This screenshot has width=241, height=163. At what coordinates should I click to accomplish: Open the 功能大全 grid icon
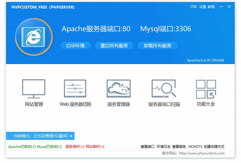tap(206, 89)
